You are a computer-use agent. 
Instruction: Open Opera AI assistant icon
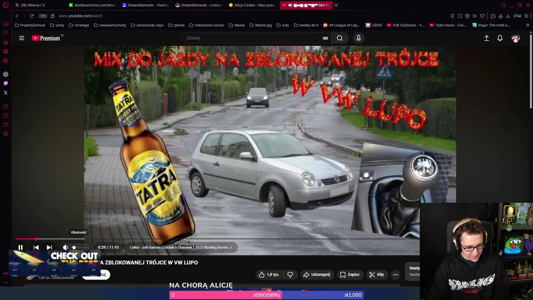(518, 16)
